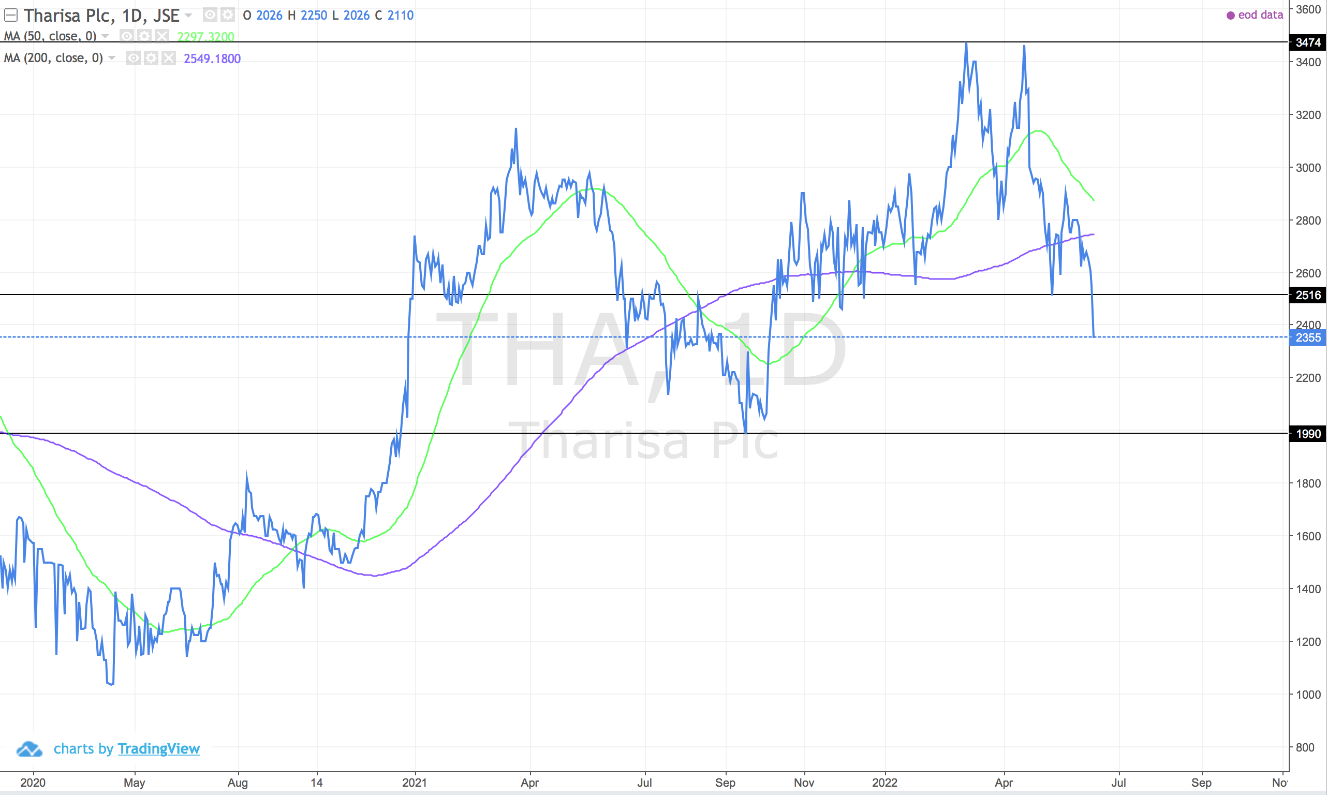This screenshot has height=795, width=1327.
Task: Open the Tharisa Plc, 1D, JSE dropdown arrow
Action: coord(188,16)
